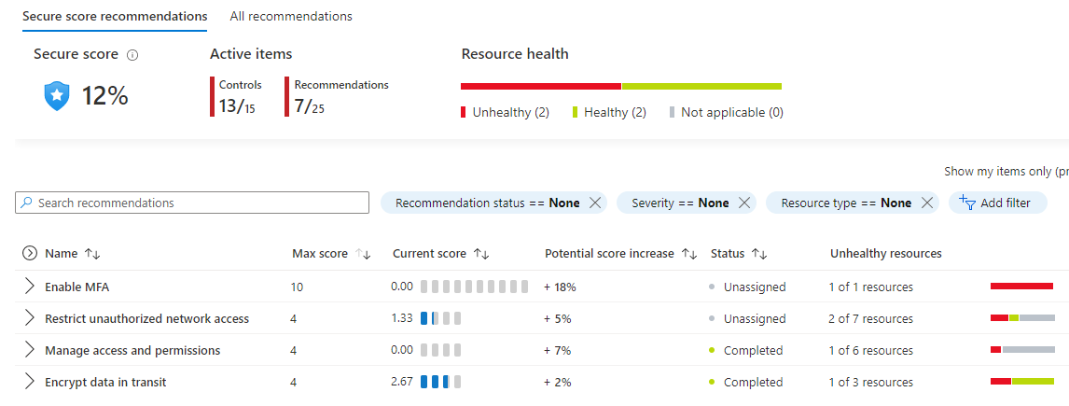1069x406 pixels.
Task: Remove the Recommendation status filter
Action: 595,203
